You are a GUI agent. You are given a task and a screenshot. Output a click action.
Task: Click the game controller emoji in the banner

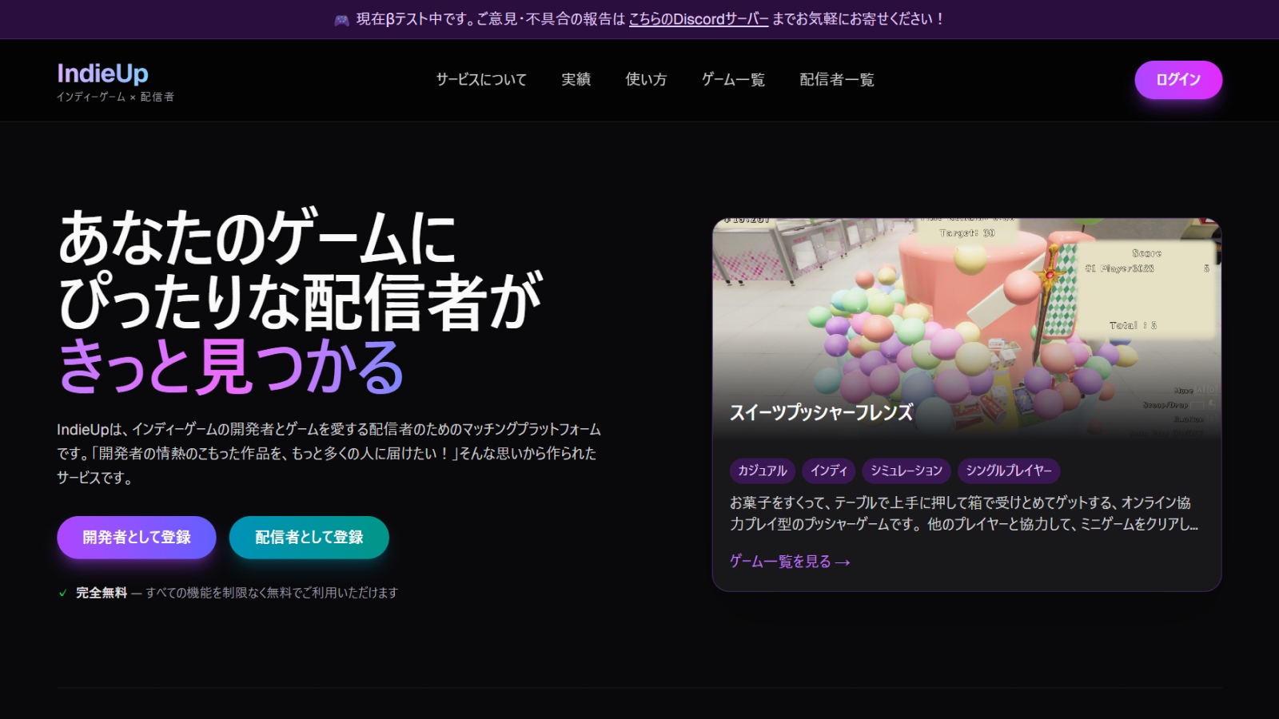coord(342,20)
